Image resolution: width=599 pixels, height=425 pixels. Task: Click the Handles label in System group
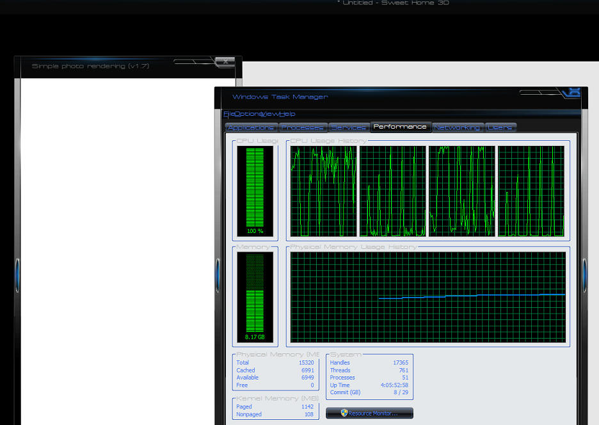340,363
